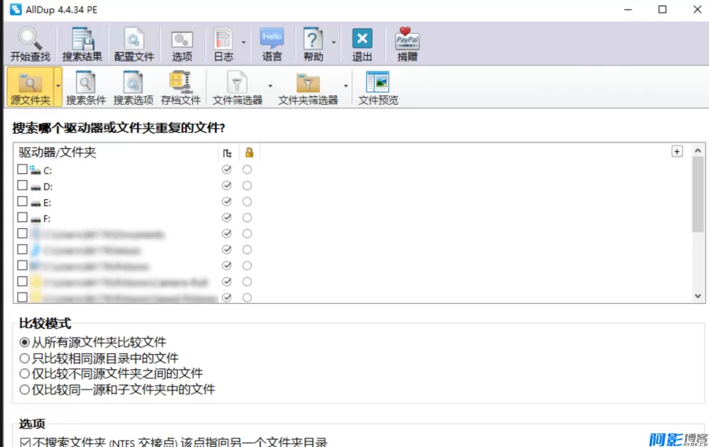
Task: Check the C: drive checkbox
Action: [22, 170]
